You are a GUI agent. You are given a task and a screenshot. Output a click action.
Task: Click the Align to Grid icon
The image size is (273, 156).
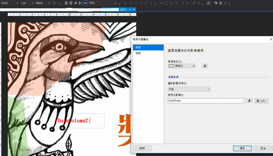pyautogui.click(x=125, y=3)
